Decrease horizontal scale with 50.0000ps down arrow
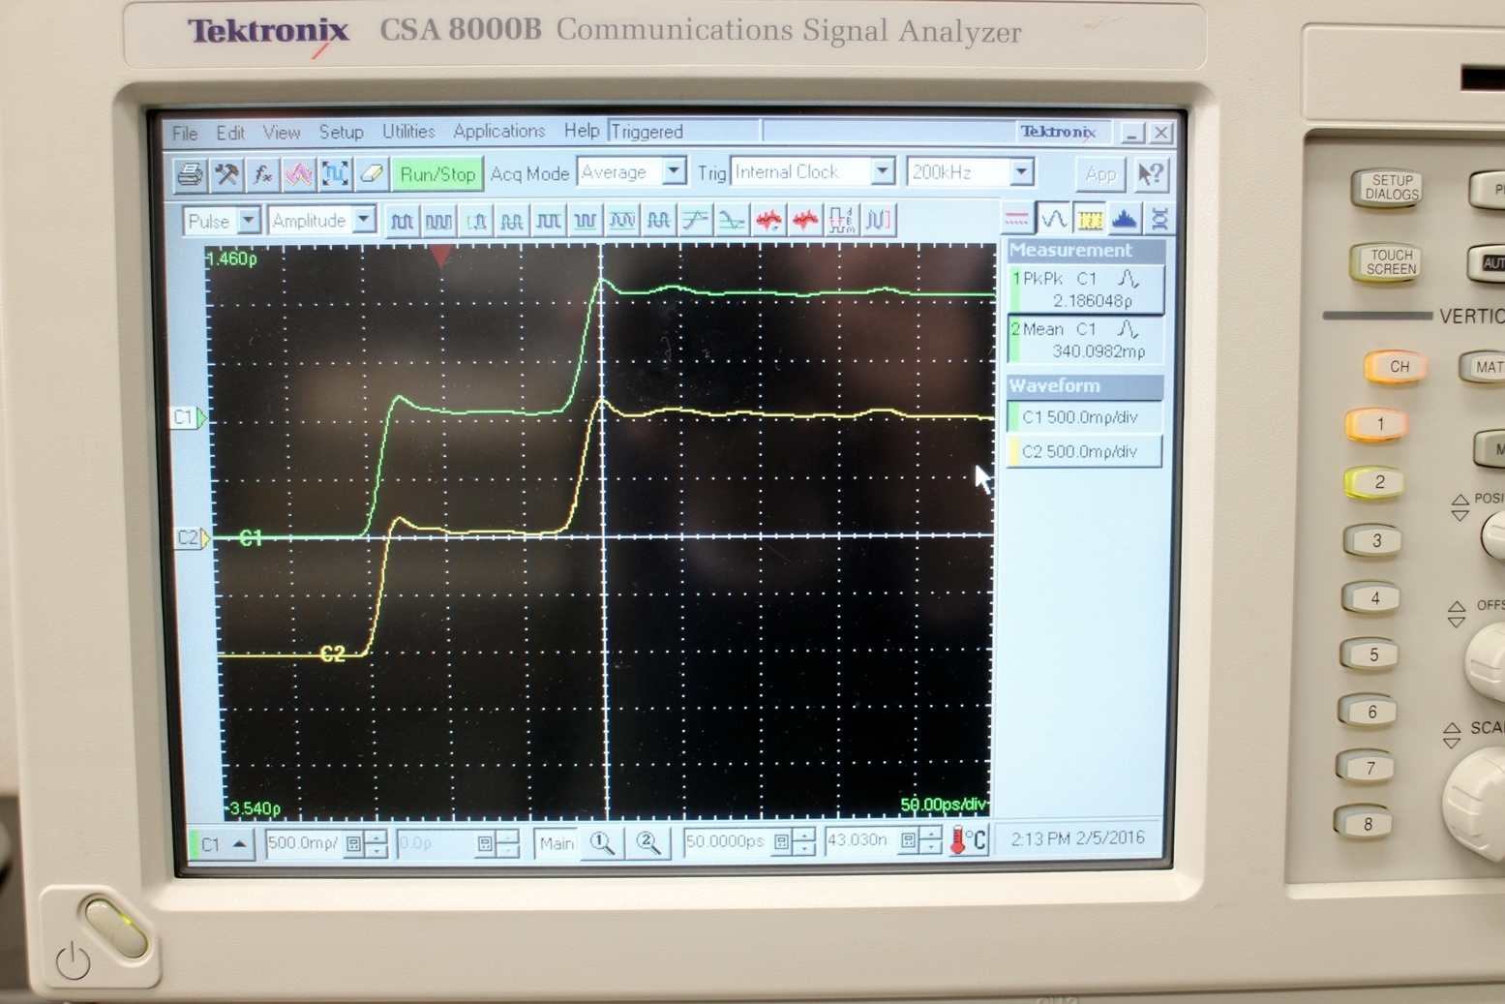Viewport: 1505px width, 1004px height. (x=805, y=849)
